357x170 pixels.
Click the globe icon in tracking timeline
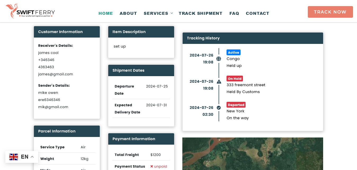[x=219, y=59]
